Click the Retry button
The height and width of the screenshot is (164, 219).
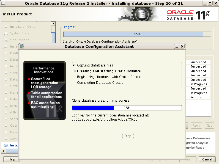coord(196,126)
